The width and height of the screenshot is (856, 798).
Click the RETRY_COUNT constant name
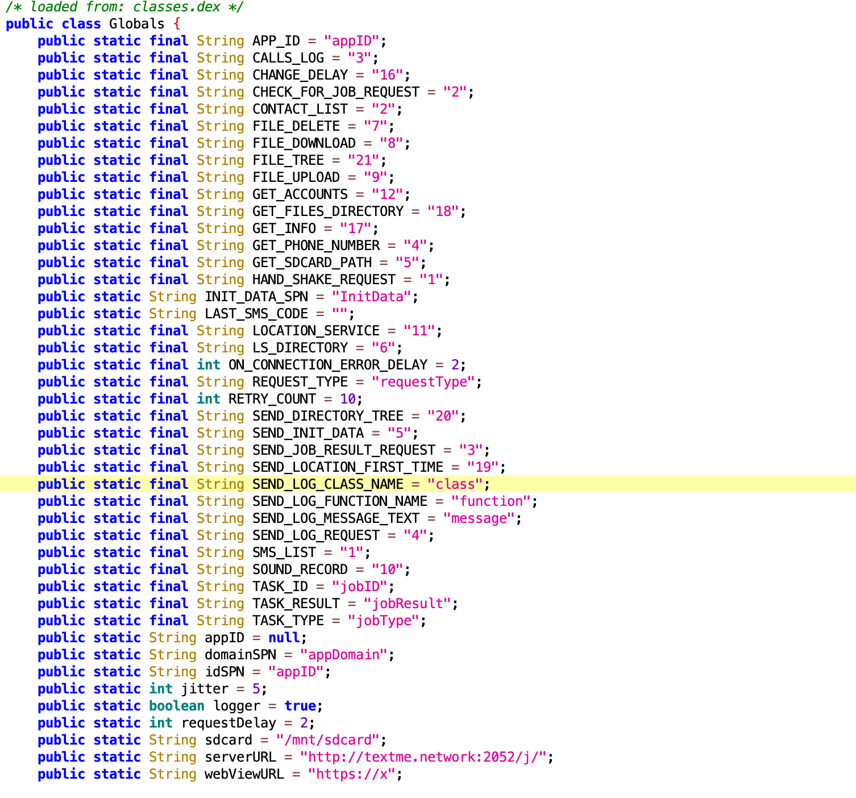[x=272, y=399]
